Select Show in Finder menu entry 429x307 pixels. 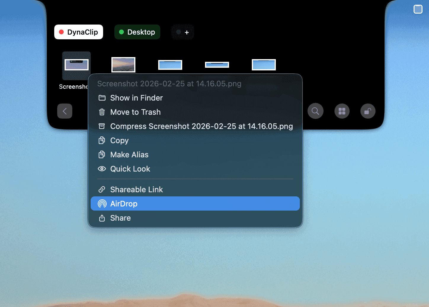tap(195, 98)
